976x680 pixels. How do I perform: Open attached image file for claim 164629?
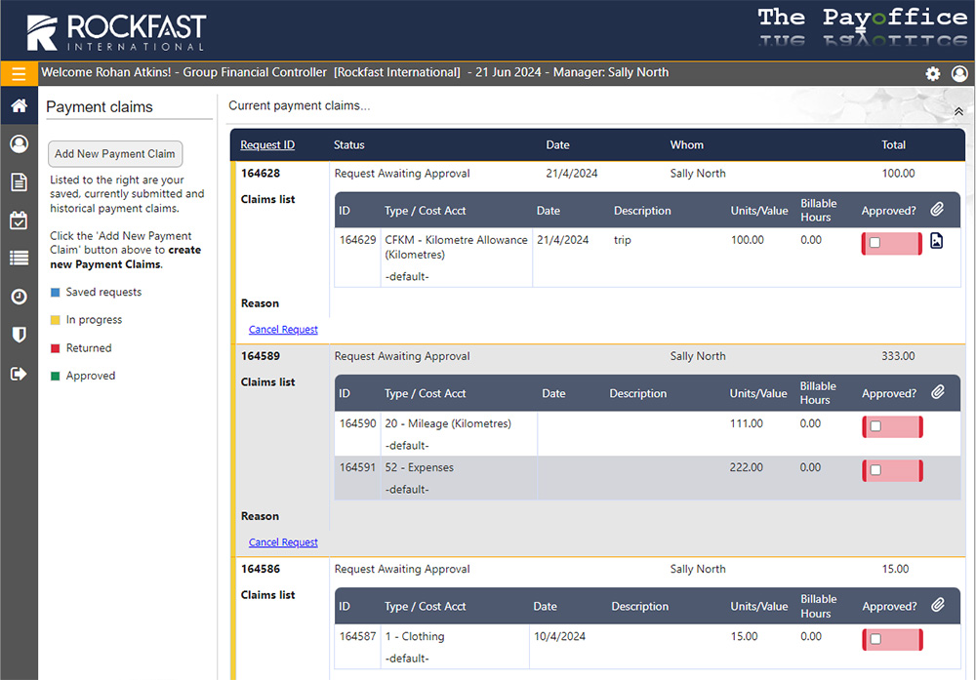tap(936, 240)
